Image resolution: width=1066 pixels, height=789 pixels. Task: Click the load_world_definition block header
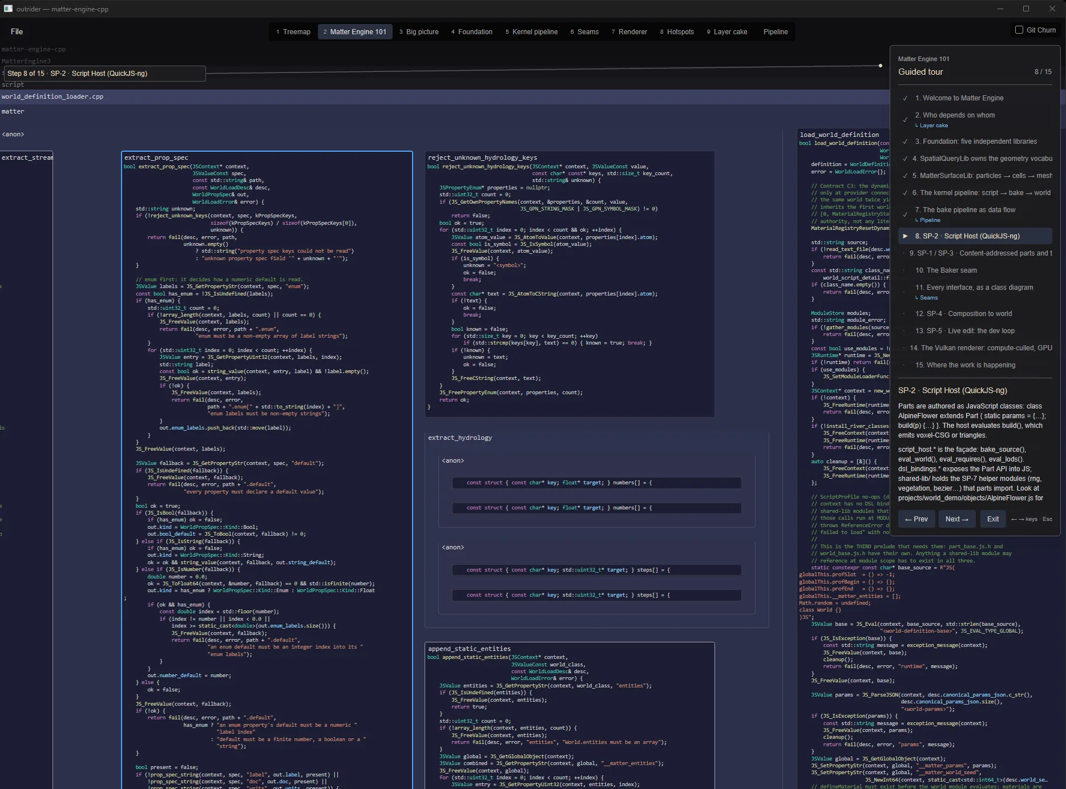click(x=839, y=135)
